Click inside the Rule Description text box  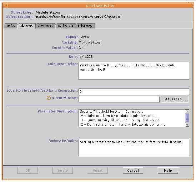point(134,71)
